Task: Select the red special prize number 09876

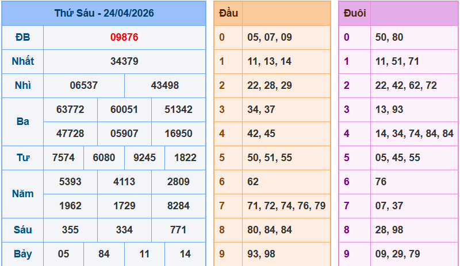Action: click(124, 37)
